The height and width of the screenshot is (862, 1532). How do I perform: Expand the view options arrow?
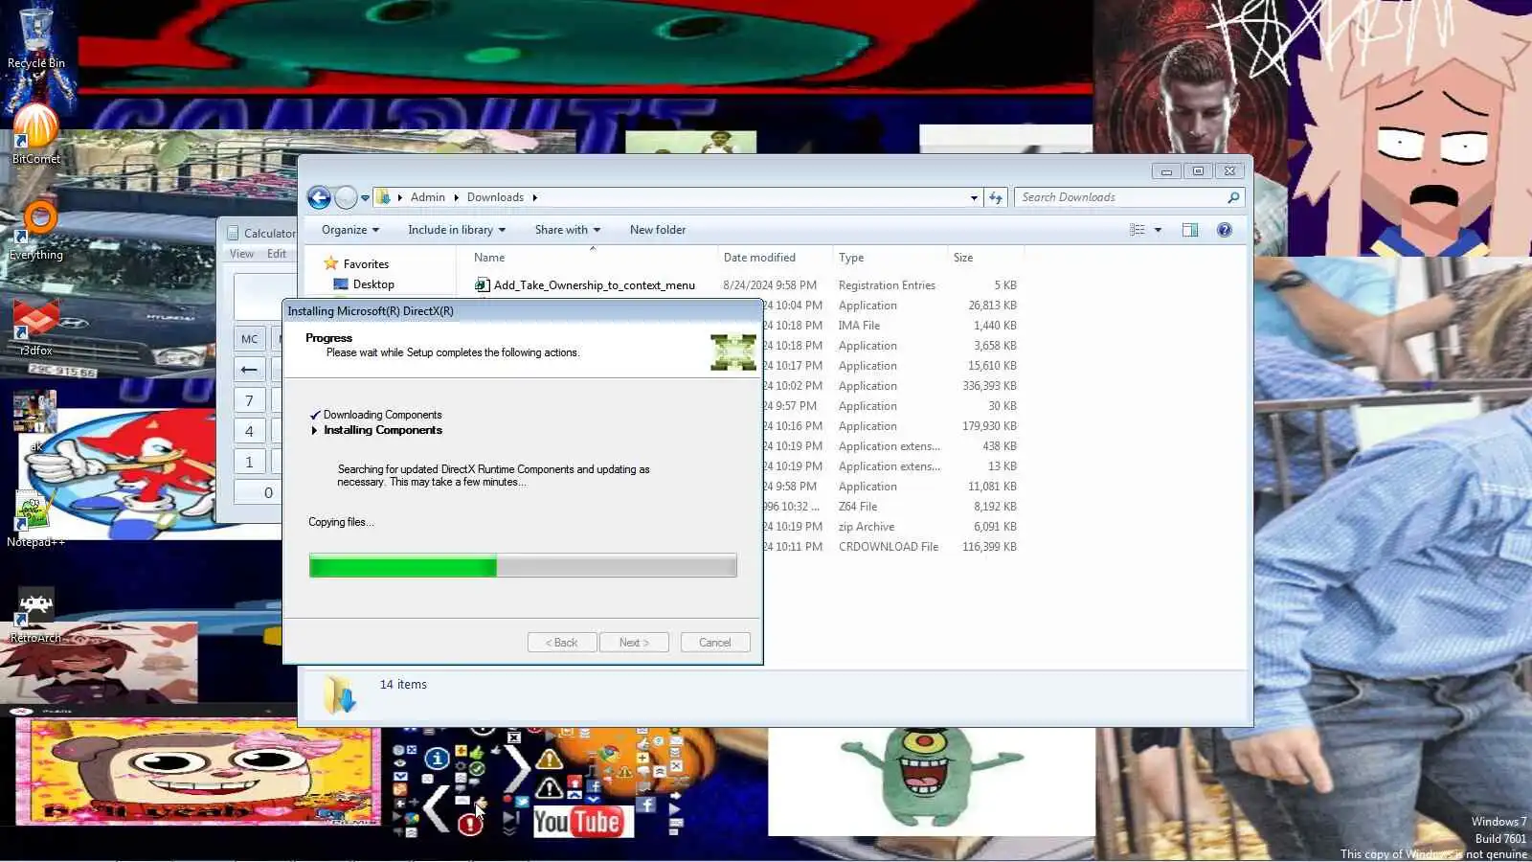(1158, 230)
